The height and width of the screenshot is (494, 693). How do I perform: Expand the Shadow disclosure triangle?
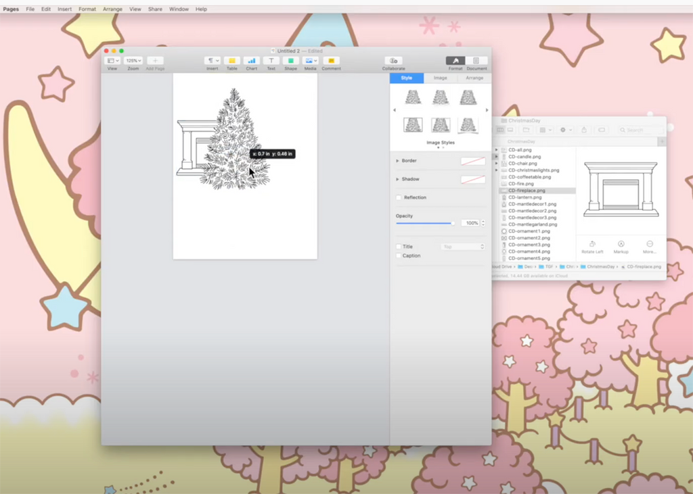pos(398,179)
